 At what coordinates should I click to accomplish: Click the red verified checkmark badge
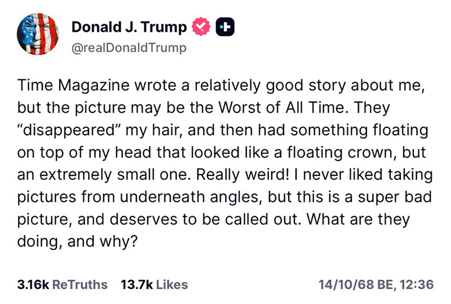[x=202, y=25]
